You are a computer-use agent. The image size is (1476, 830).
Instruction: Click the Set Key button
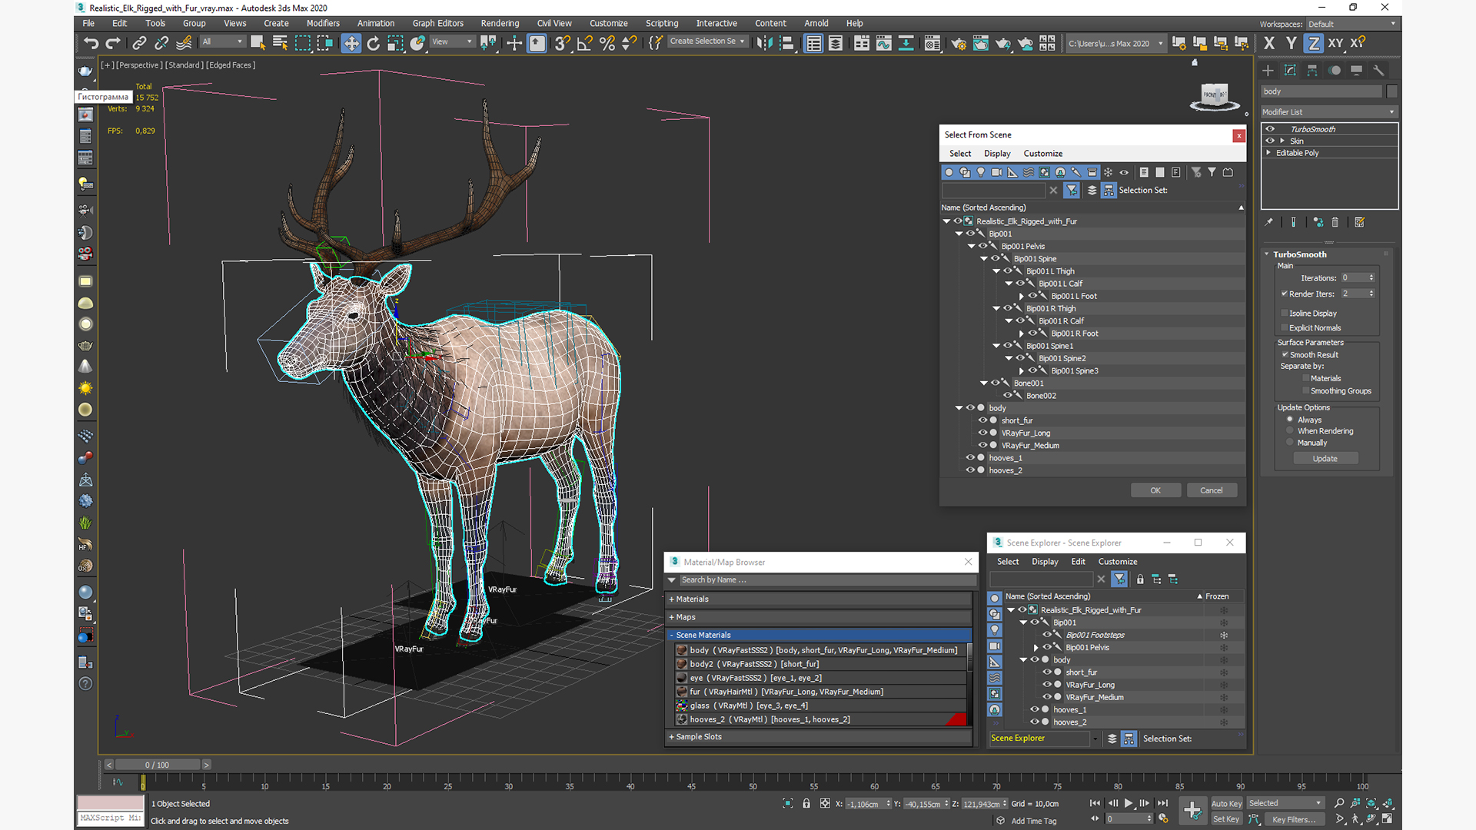pos(1226,819)
